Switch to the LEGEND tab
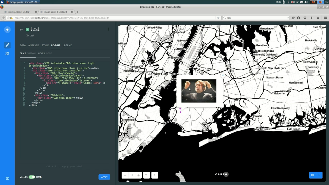This screenshot has height=185, width=329. pyautogui.click(x=67, y=45)
